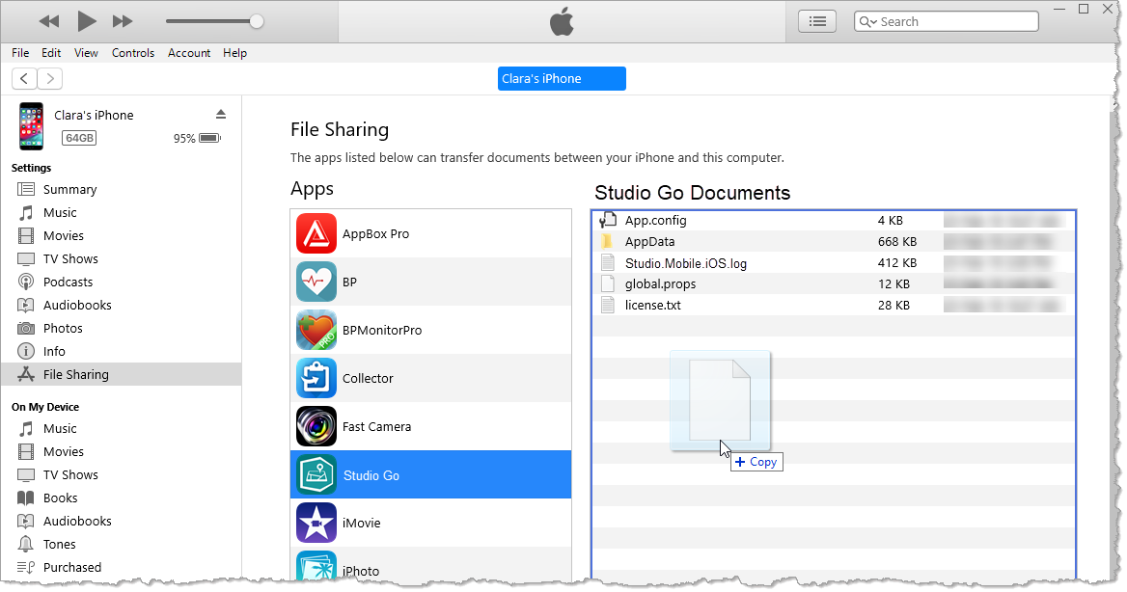Go back with the left arrow button

pyautogui.click(x=24, y=78)
